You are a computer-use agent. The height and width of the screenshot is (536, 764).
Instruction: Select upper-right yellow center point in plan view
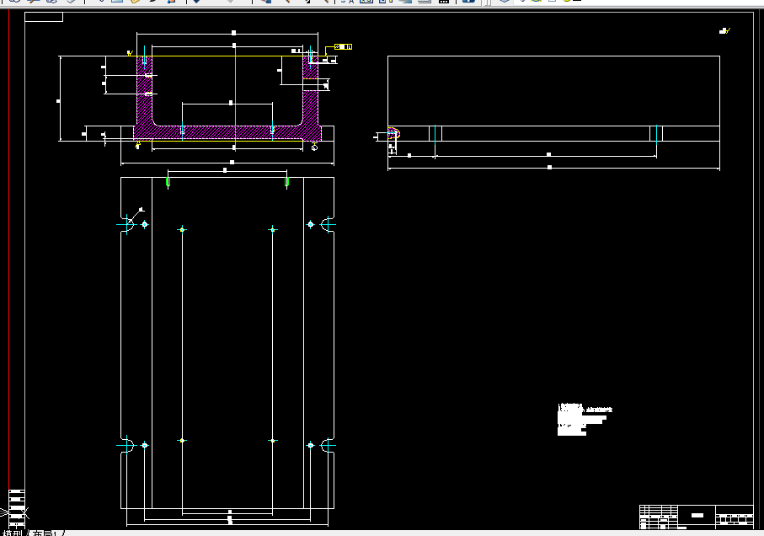272,229
